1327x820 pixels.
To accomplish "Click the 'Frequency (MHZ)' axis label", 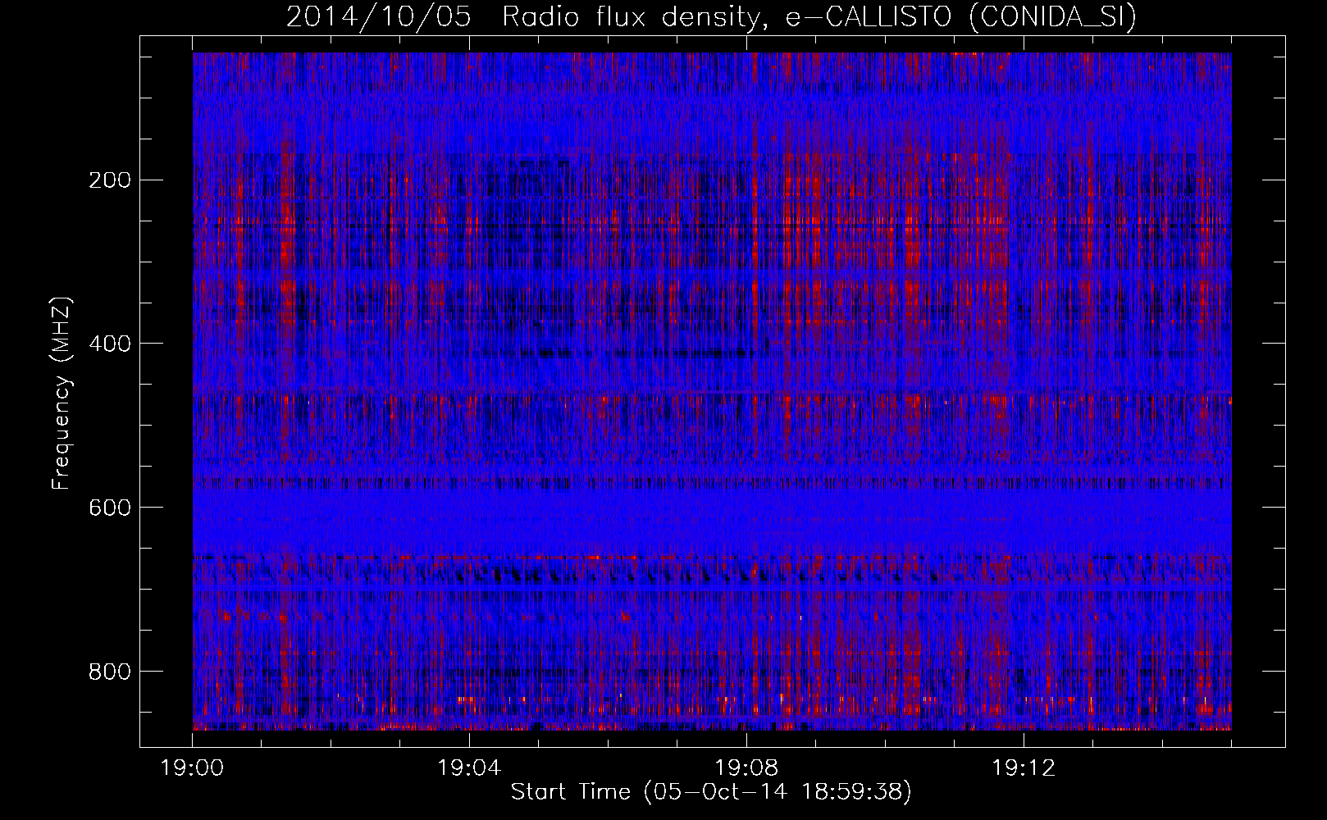I will tap(62, 394).
